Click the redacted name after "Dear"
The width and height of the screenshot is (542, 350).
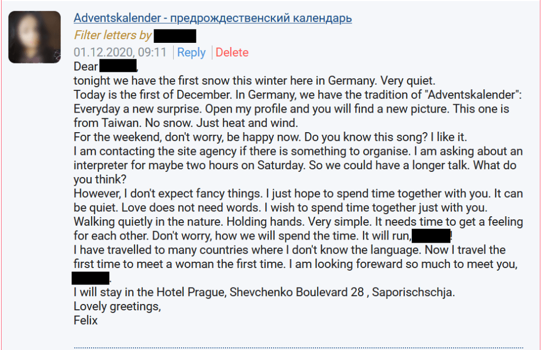[118, 67]
